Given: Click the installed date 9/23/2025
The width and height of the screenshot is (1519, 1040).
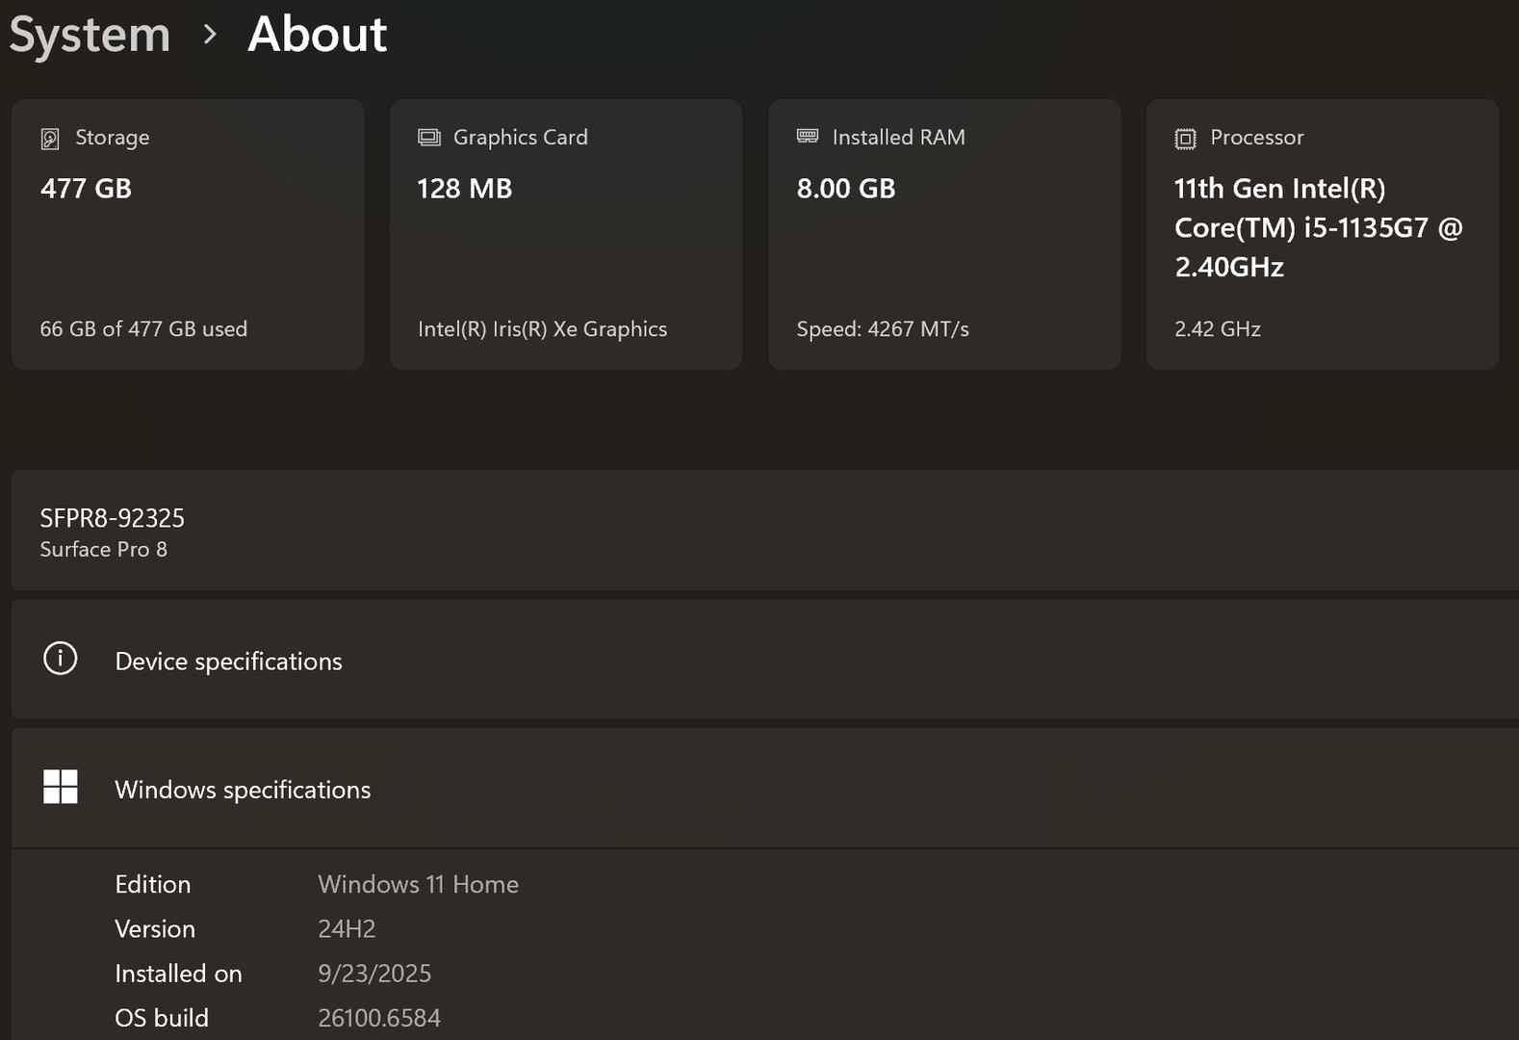Looking at the screenshot, I should (374, 974).
